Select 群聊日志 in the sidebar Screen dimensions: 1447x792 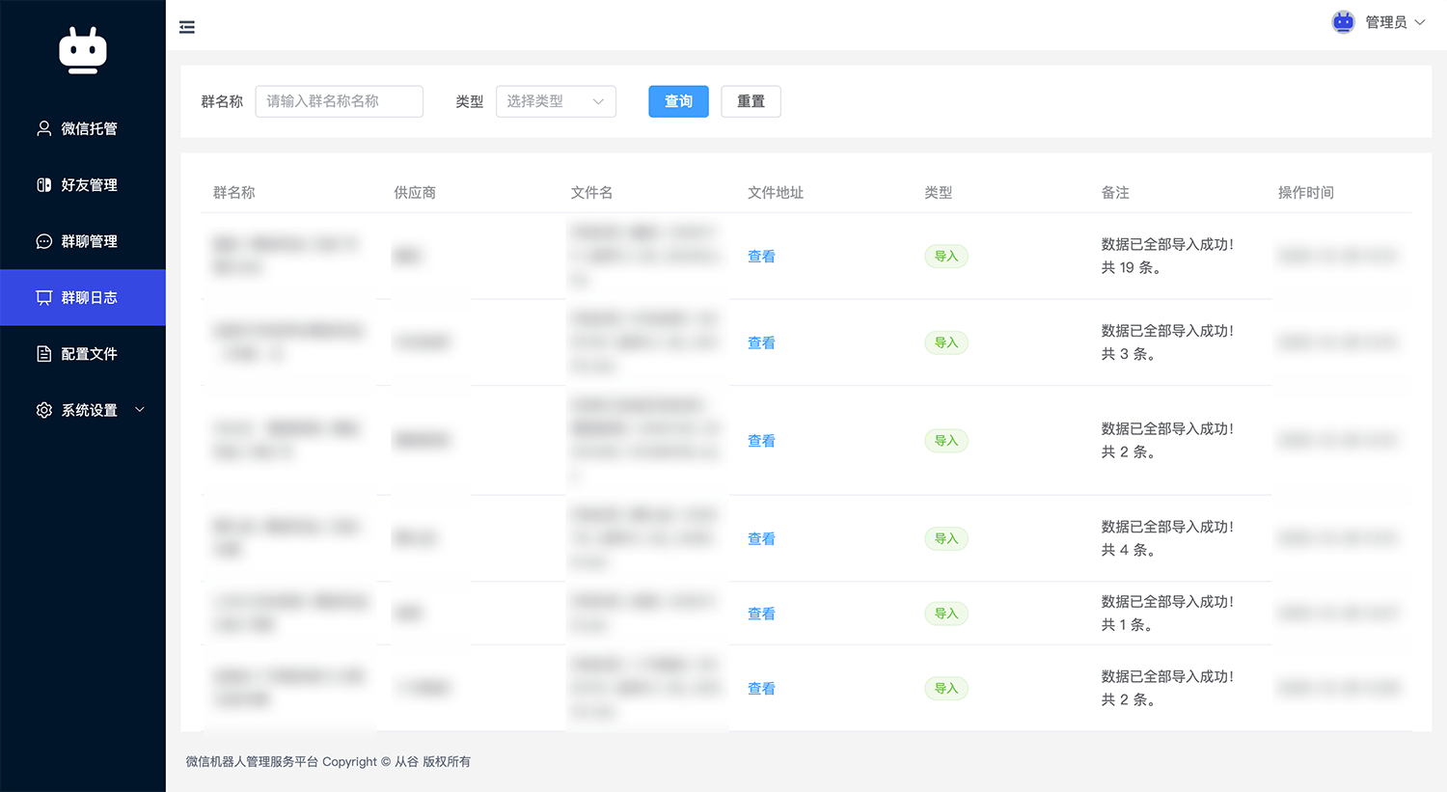tap(89, 297)
